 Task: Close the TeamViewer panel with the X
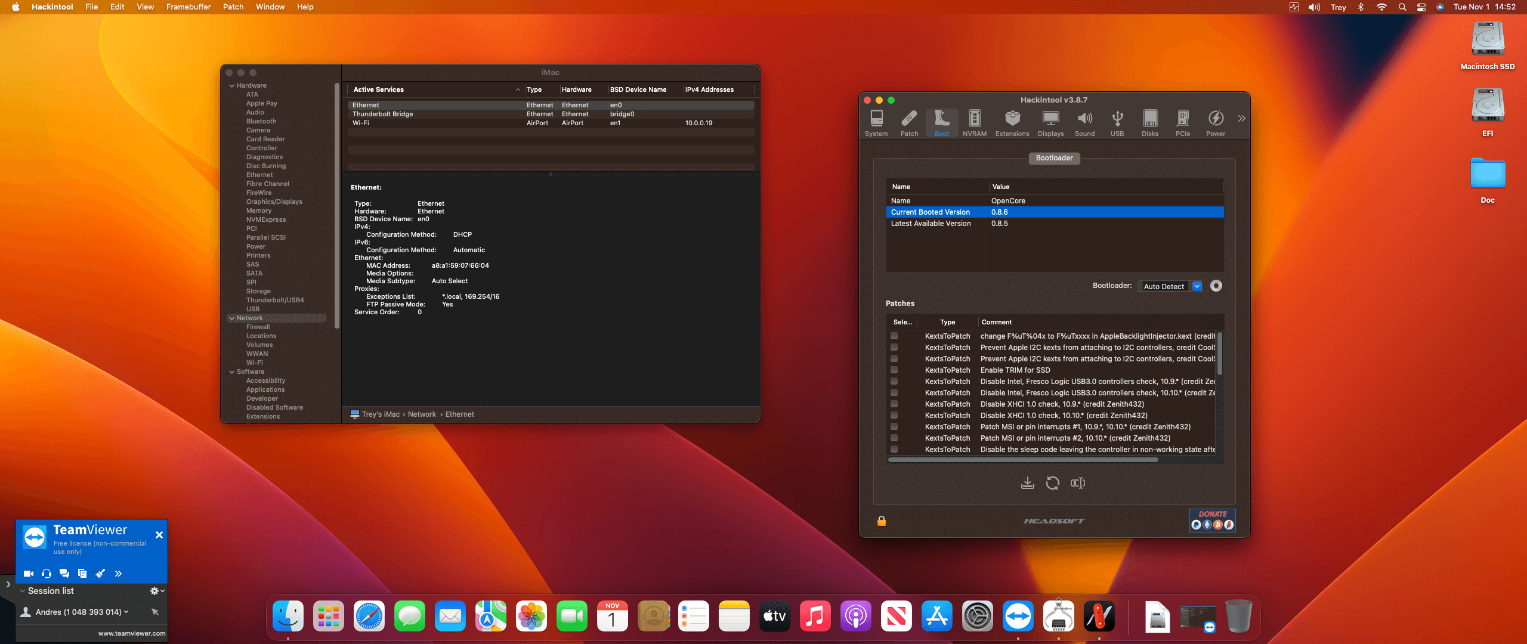coord(159,535)
